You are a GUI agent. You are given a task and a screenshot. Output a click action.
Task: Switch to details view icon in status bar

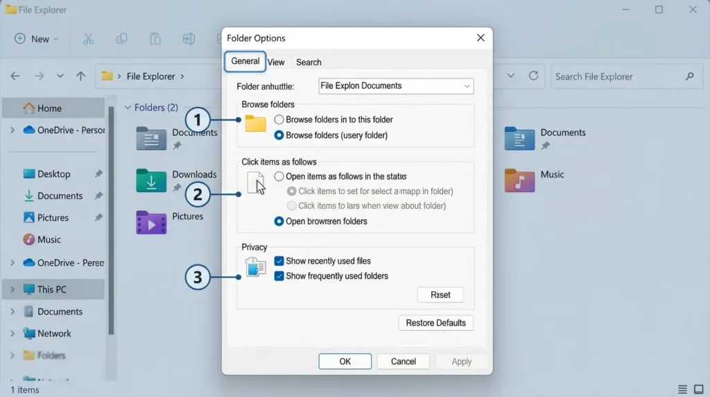tap(682, 389)
